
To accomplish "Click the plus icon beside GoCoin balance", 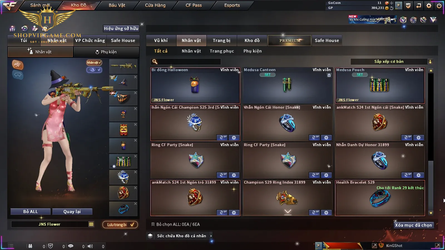I will pyautogui.click(x=392, y=3).
